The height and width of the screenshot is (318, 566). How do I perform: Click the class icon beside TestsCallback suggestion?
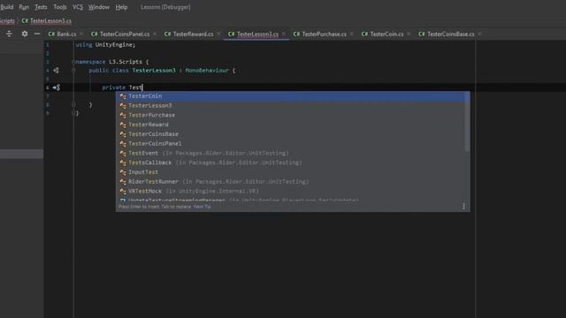pyautogui.click(x=123, y=163)
